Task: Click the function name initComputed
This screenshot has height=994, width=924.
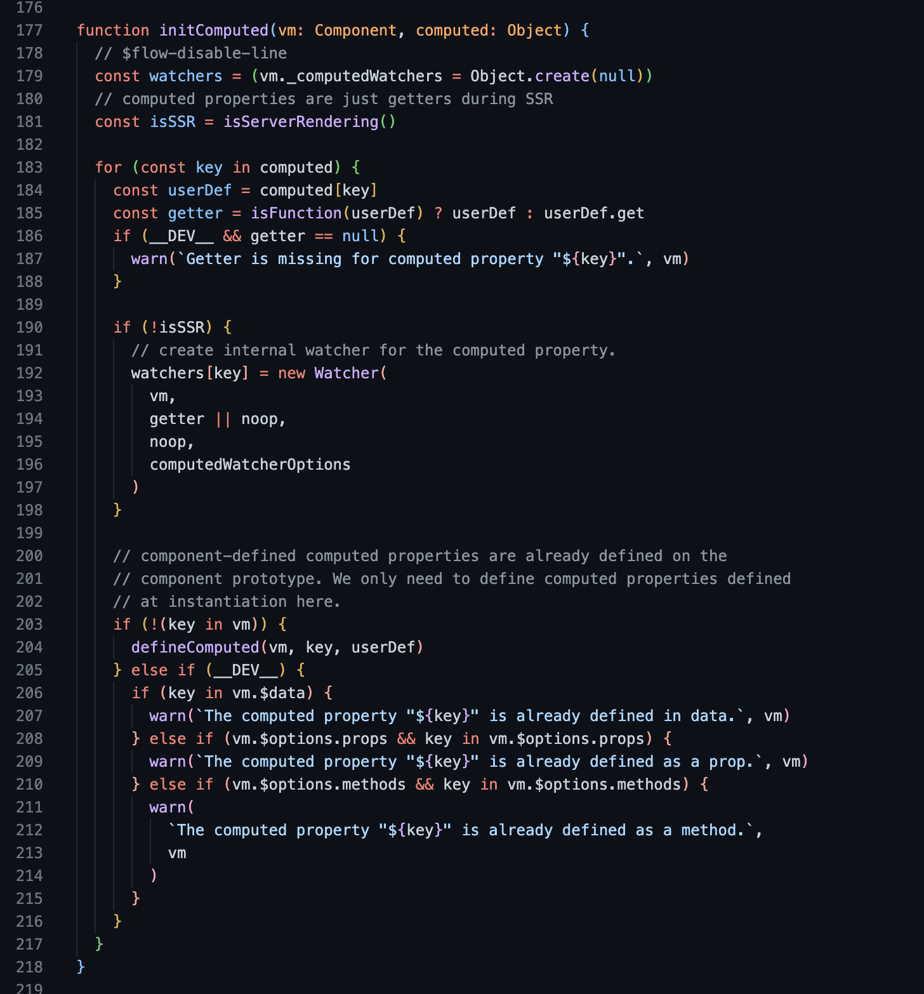Action: tap(214, 30)
